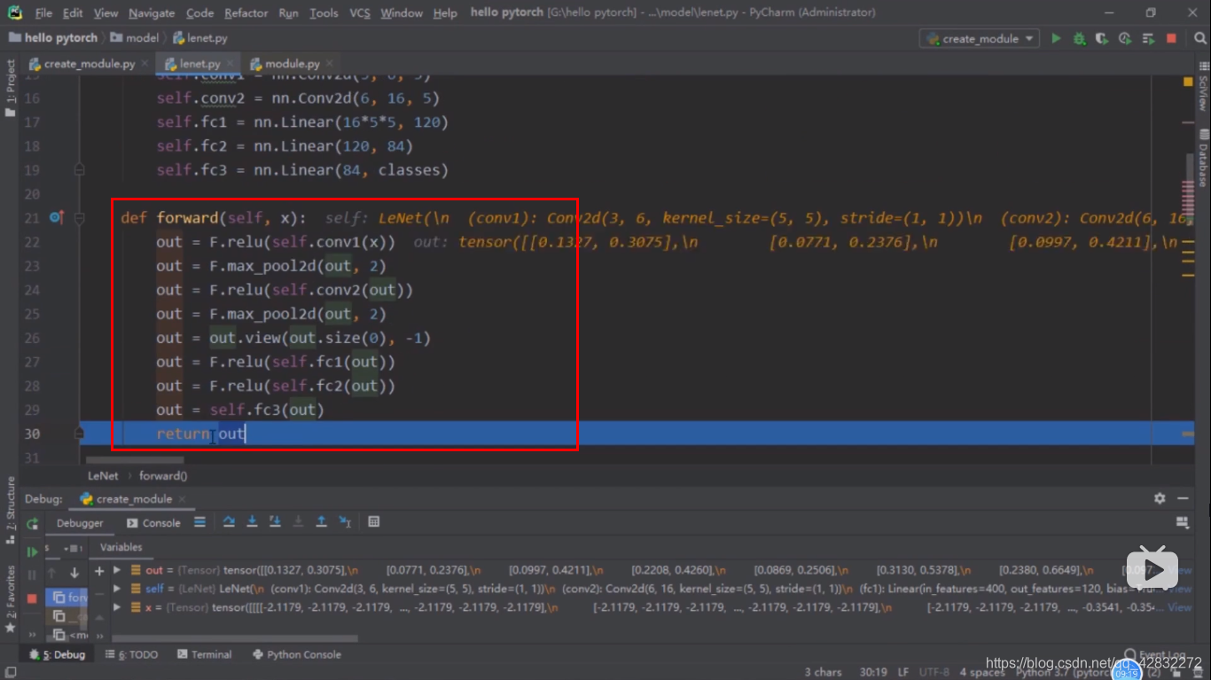Click the UTF-8 encoding status entry
This screenshot has width=1211, height=680.
[934, 672]
